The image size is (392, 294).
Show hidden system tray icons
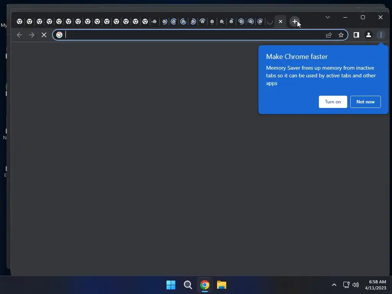coord(334,285)
